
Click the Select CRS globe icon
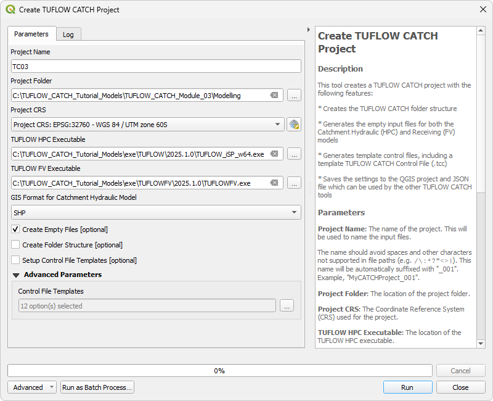point(294,125)
